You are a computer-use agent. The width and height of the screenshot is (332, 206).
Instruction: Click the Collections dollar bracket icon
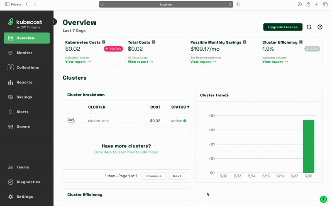pos(10,67)
